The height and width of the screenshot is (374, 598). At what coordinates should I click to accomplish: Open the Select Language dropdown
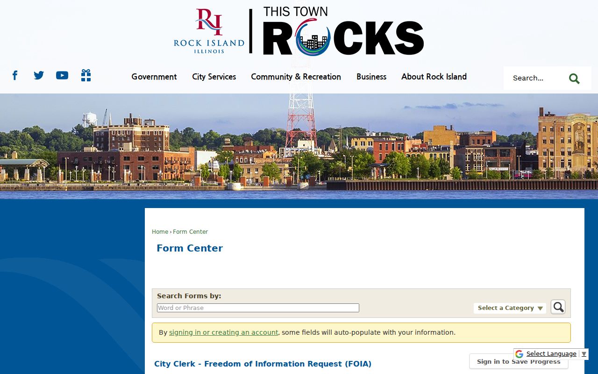[x=555, y=354]
